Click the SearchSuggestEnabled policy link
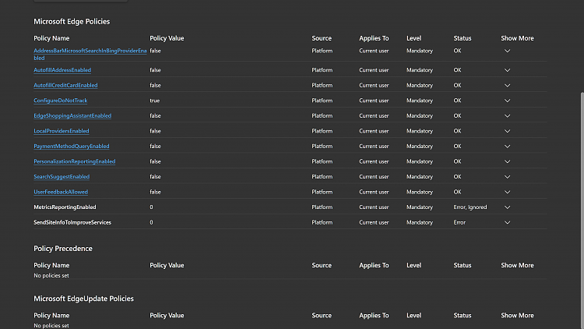The image size is (584, 329). [x=62, y=177]
